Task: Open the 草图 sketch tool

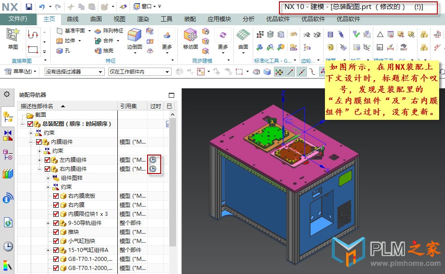Action: tap(13, 38)
